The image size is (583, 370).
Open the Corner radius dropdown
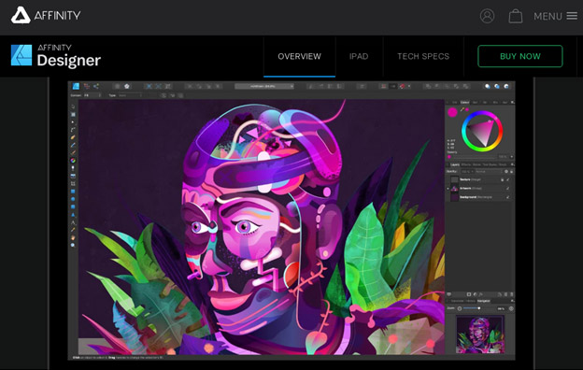click(x=92, y=95)
